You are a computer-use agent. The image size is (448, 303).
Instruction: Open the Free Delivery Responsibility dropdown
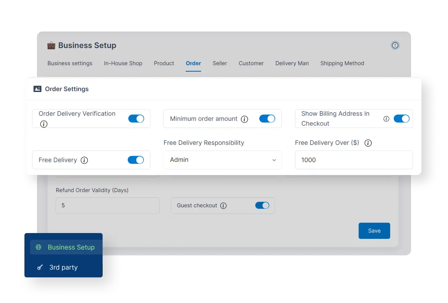[222, 160]
